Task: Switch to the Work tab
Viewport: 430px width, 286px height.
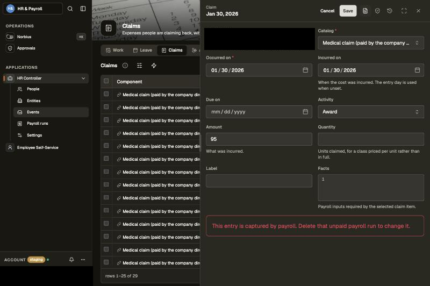Action: coord(115,50)
